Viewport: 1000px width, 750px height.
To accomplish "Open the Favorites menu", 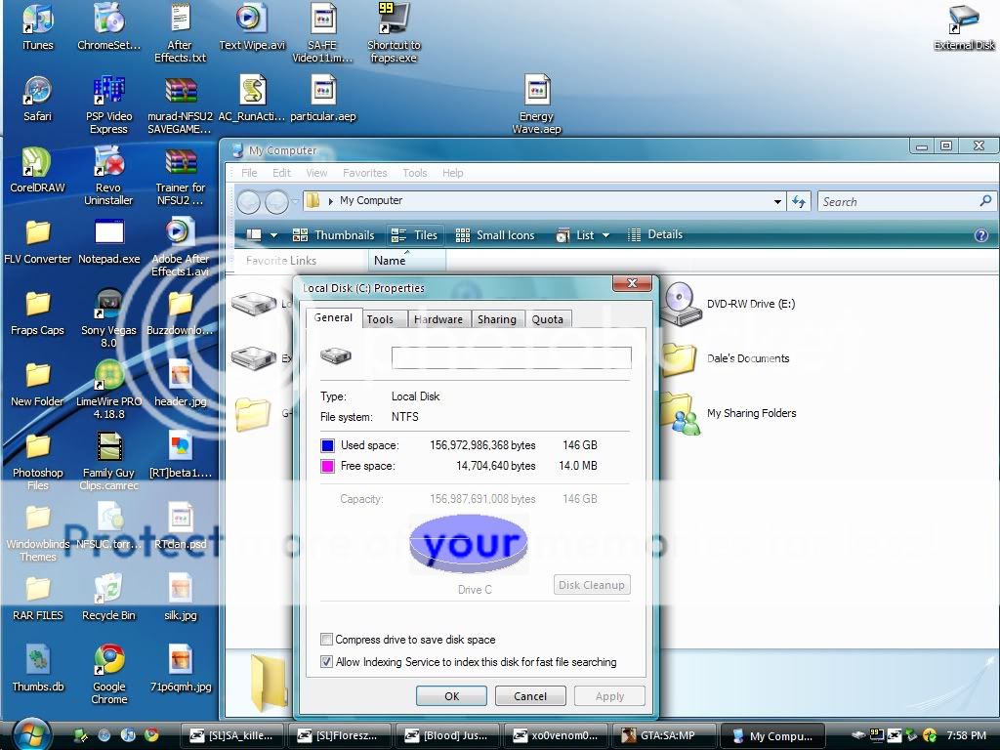I will [365, 173].
